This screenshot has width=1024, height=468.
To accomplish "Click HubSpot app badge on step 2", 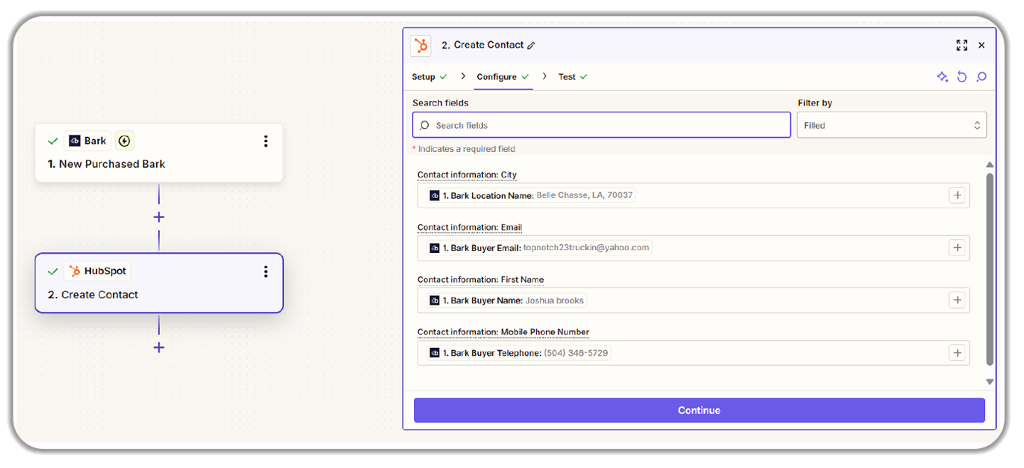I will pos(97,271).
